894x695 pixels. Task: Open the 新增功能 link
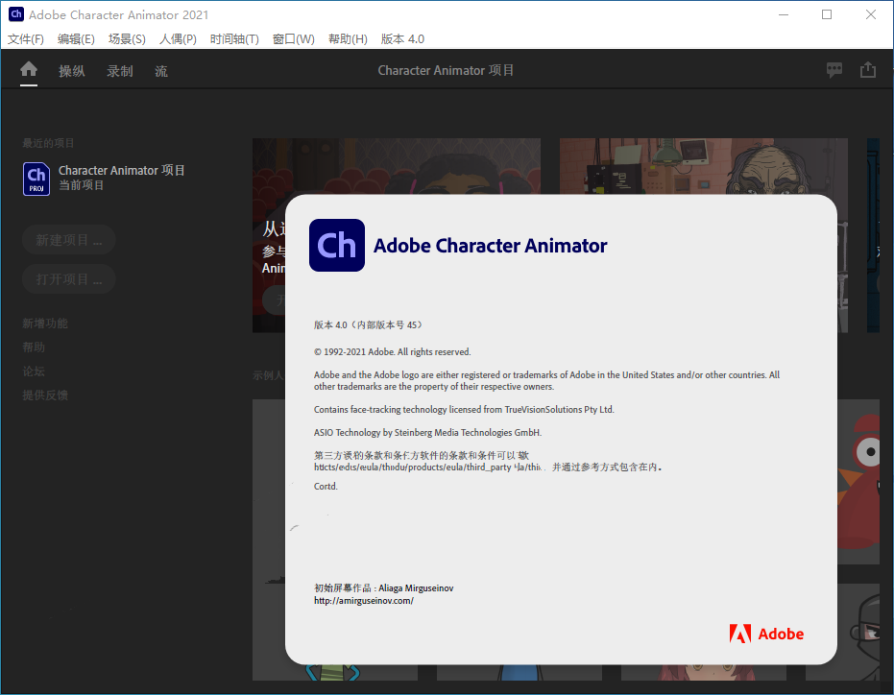[45, 324]
